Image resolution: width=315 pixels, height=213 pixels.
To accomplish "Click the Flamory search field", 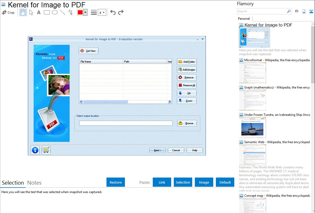I will [262, 11].
